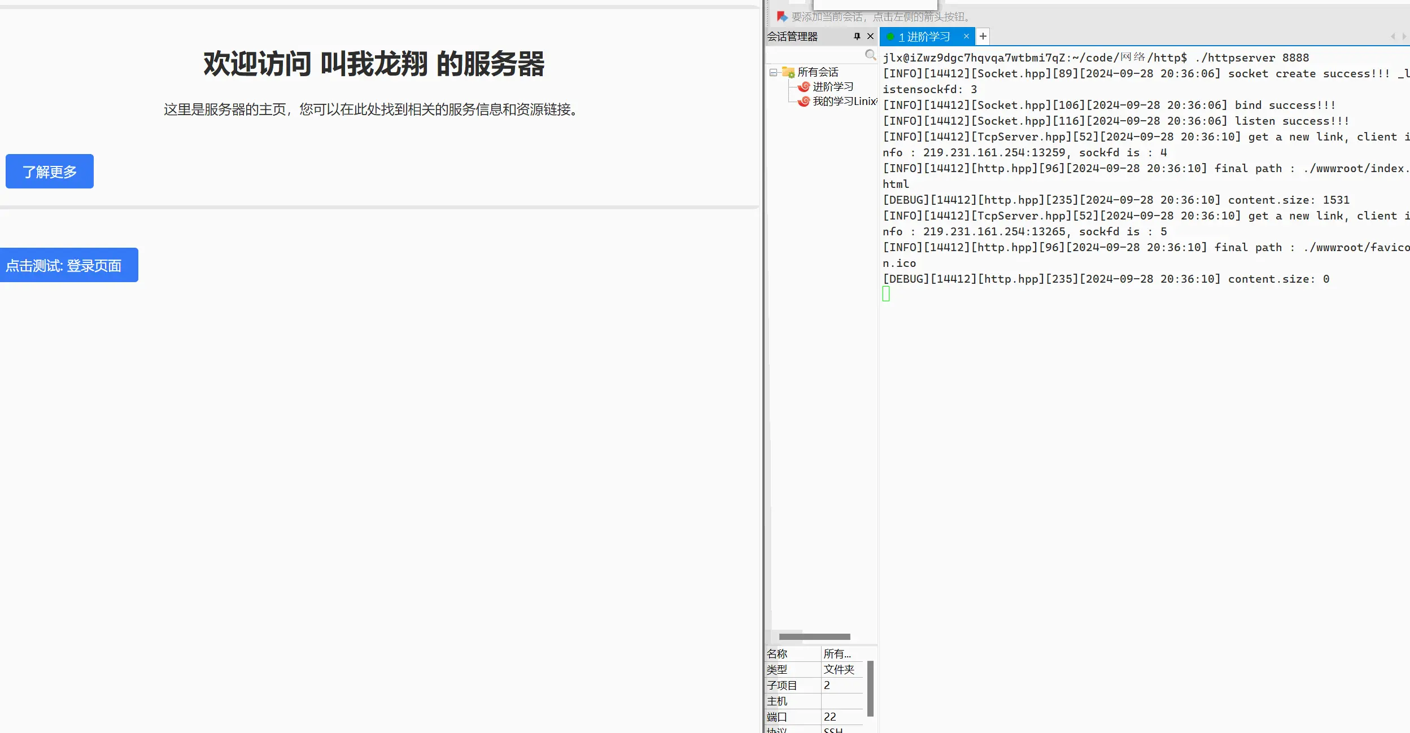This screenshot has height=733, width=1410.
Task: Click the 子项目 value 2 cell
Action: 841,686
